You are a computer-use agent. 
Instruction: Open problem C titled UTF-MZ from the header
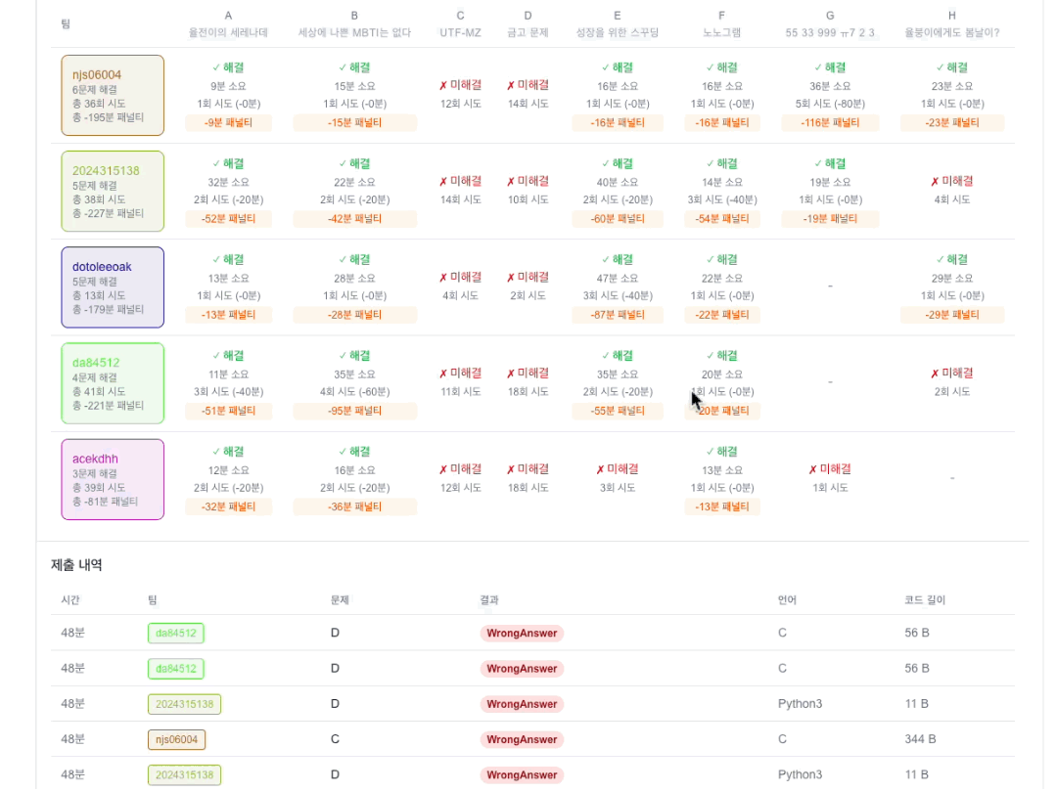460,30
